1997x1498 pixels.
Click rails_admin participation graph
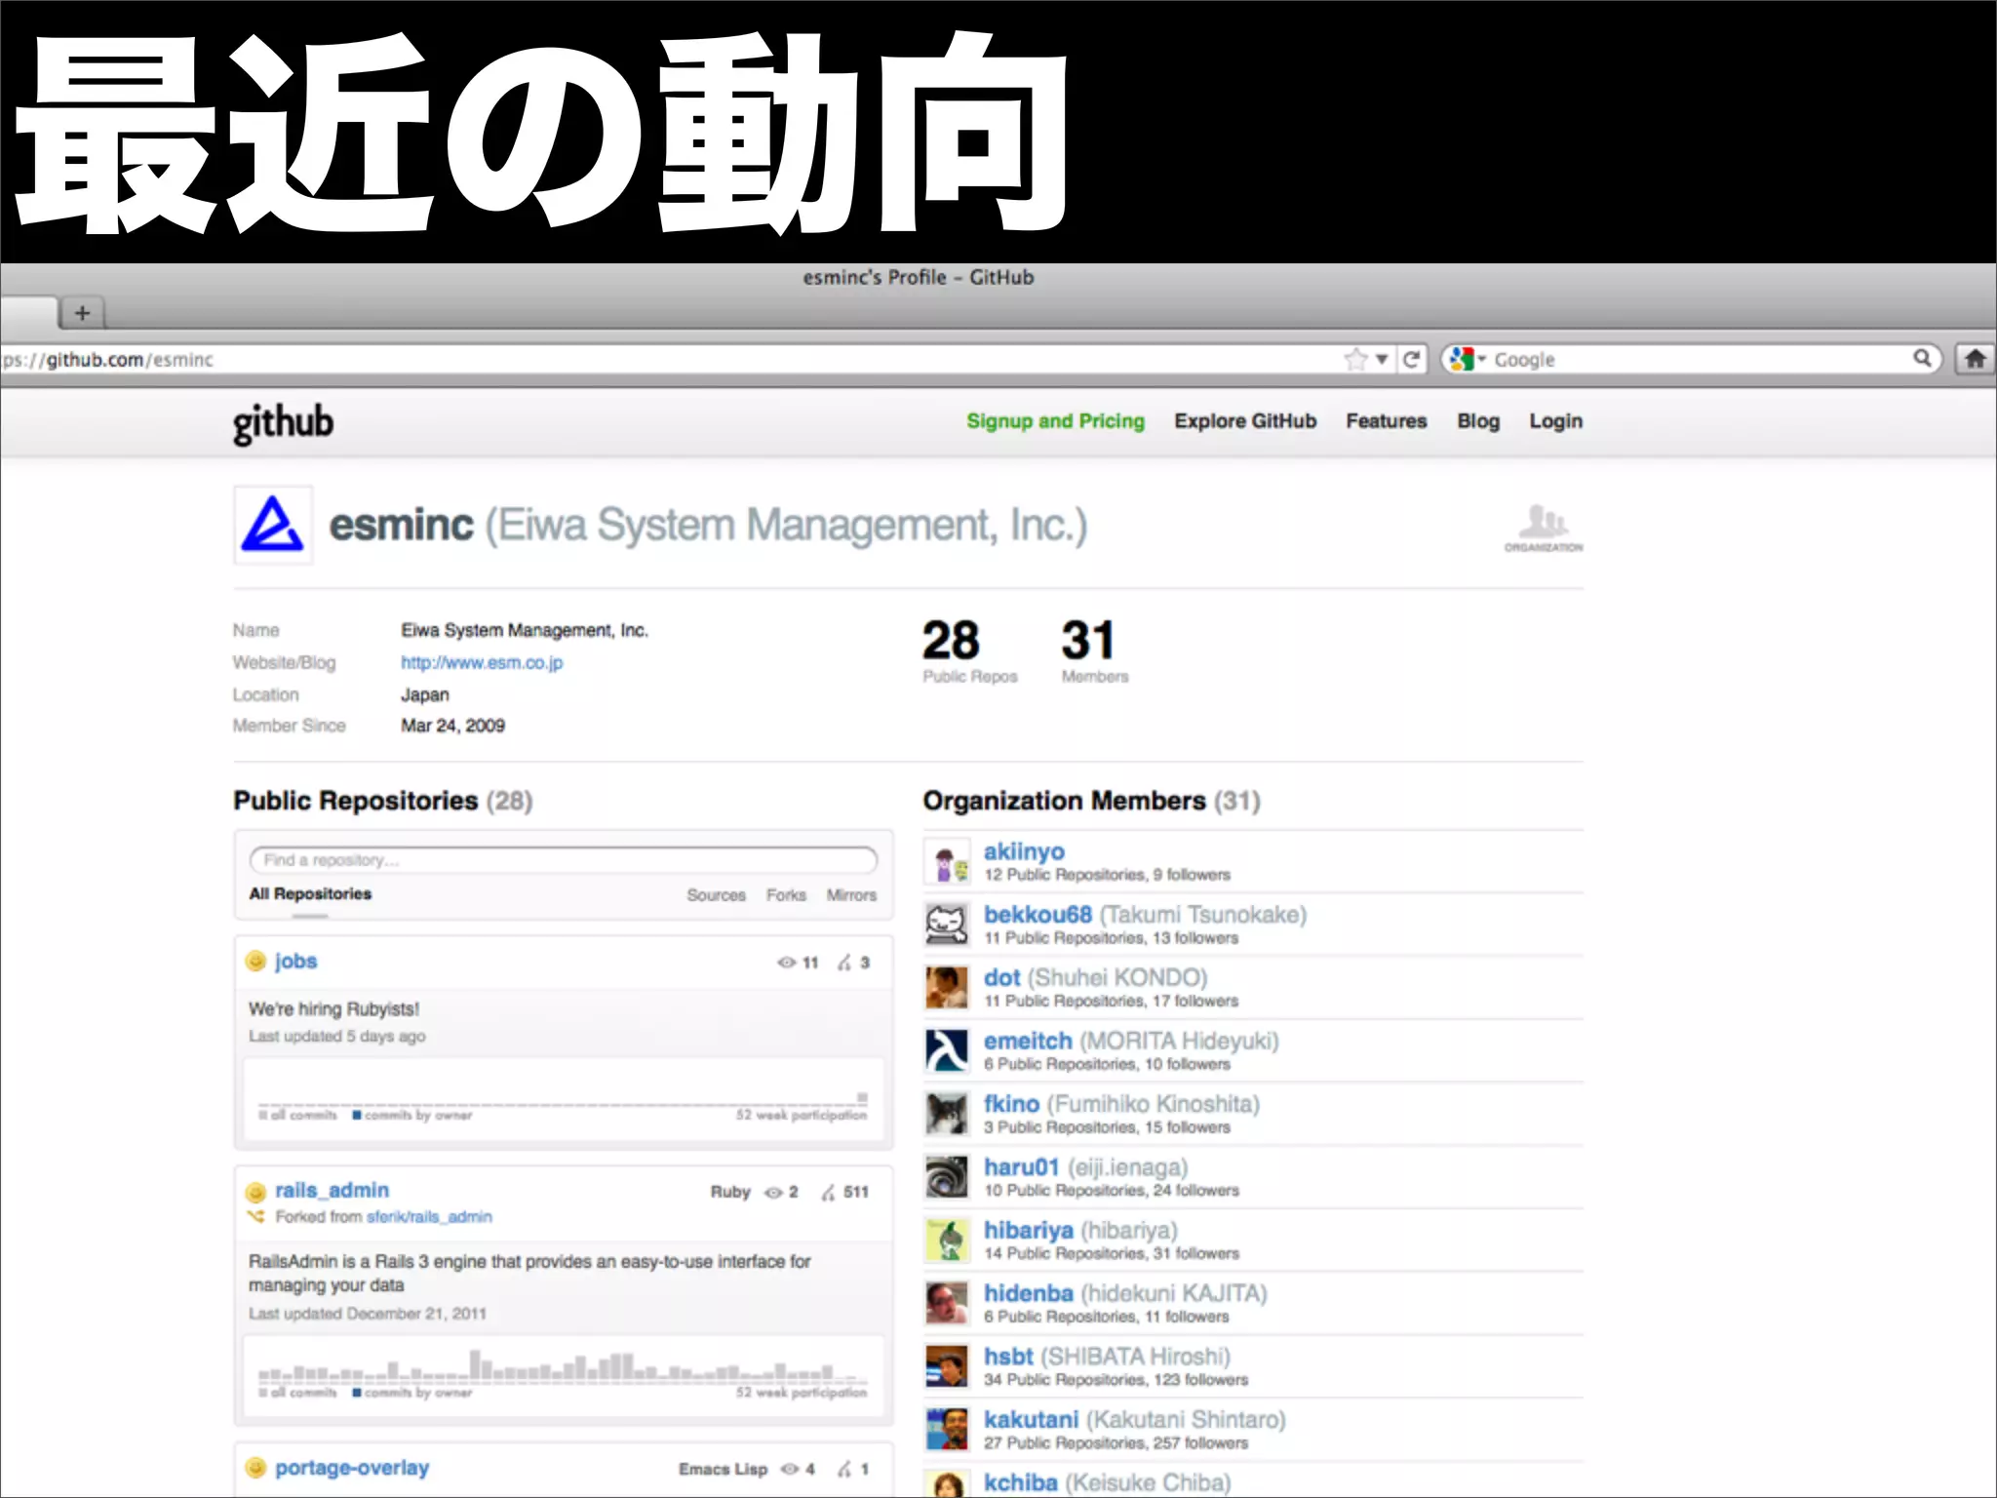[563, 1376]
